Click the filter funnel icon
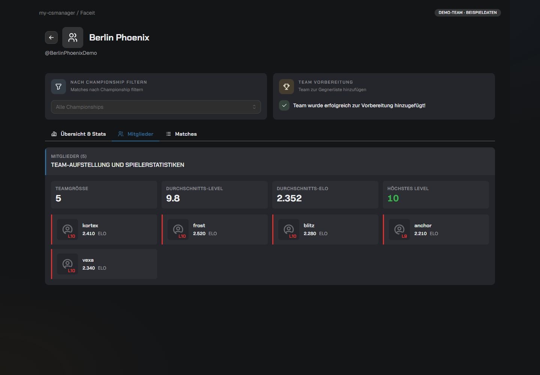 (x=58, y=87)
